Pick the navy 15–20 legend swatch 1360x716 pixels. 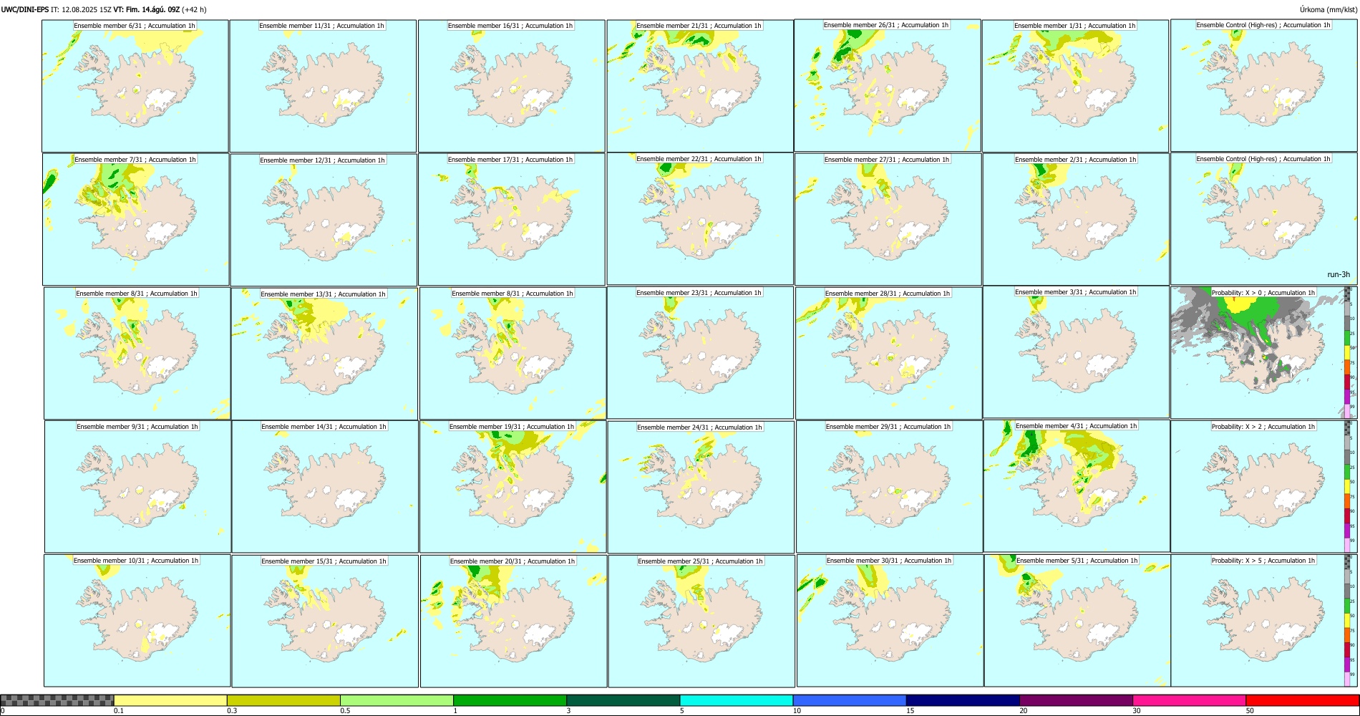coord(963,700)
